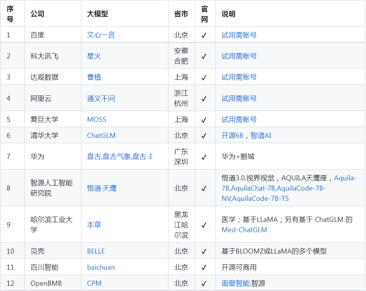Image resolution: width=366 pixels, height=291 pixels.
Task: Click the official site checkmark for 华为
Action: pyautogui.click(x=204, y=157)
